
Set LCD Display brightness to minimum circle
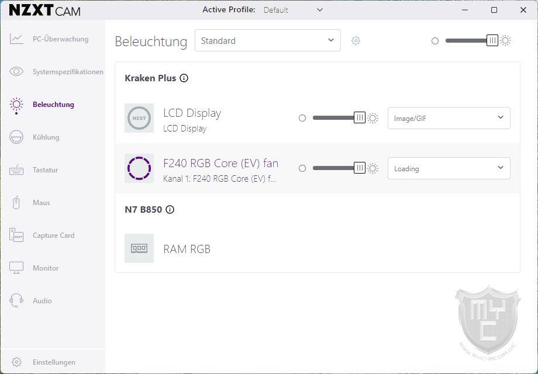point(302,118)
